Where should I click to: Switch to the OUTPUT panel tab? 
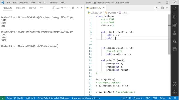(x=32, y=8)
